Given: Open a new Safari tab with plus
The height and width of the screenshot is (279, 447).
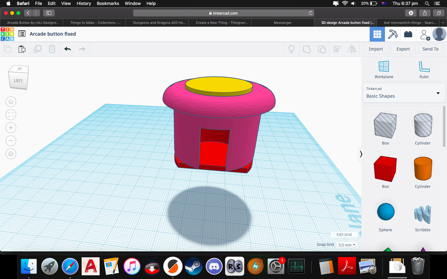Looking at the screenshot, I should (443, 23).
